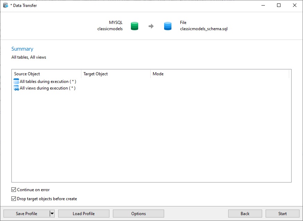Click the Mode column header

click(x=220, y=74)
